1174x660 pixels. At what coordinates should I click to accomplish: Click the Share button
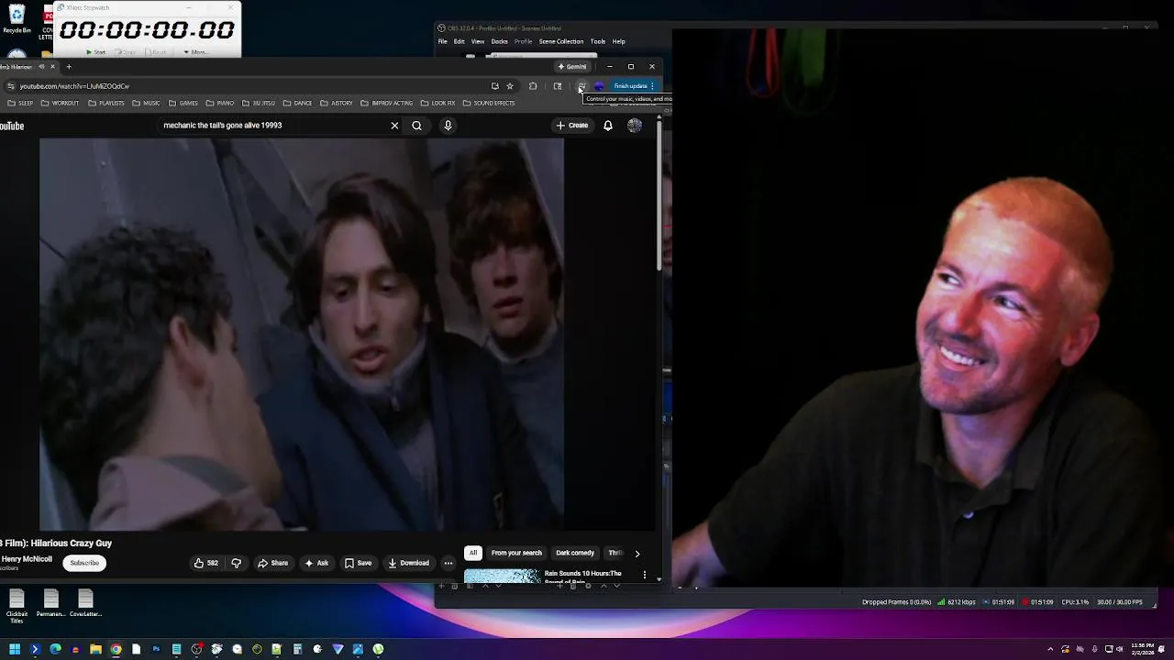point(273,563)
